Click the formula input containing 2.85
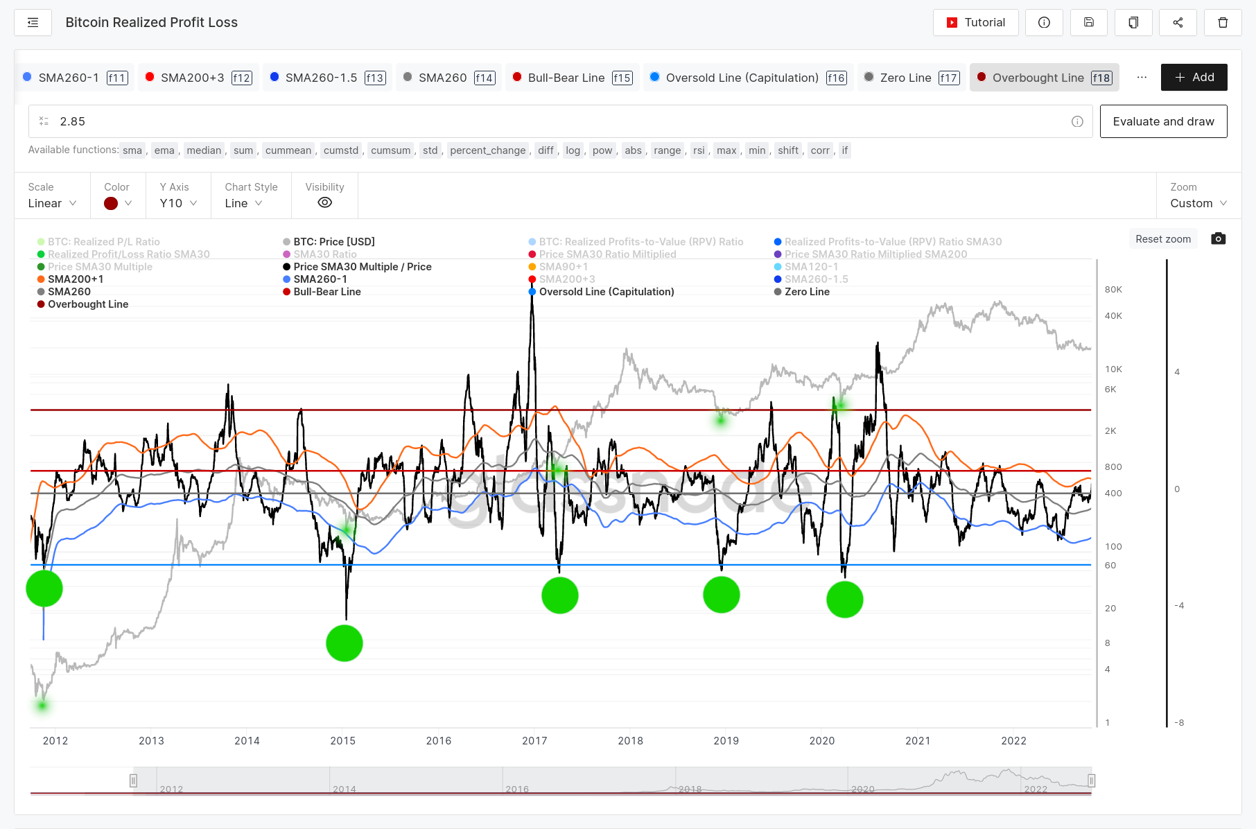This screenshot has height=829, width=1256. pos(555,122)
